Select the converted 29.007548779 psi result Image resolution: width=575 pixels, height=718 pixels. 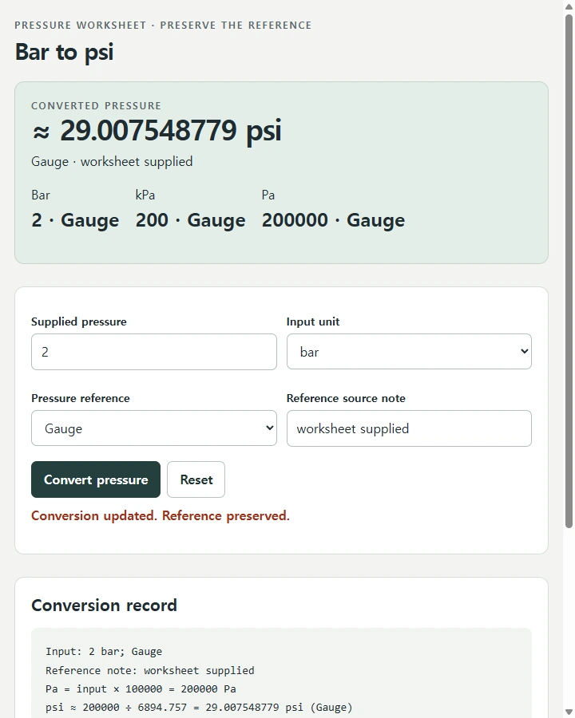[x=157, y=131]
